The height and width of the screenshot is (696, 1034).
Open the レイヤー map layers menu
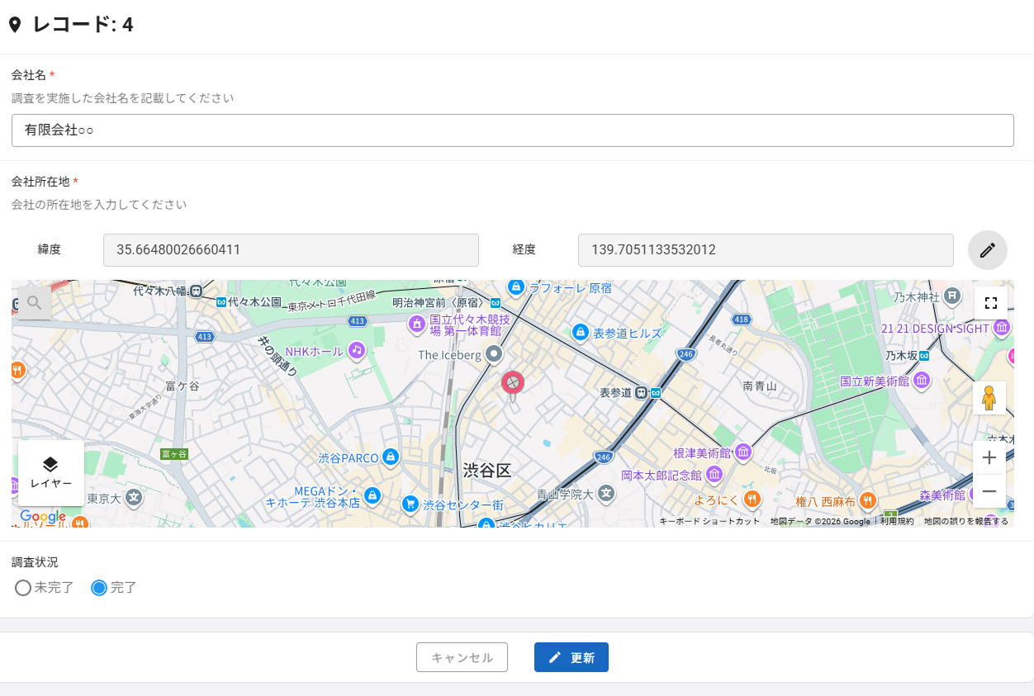pyautogui.click(x=50, y=473)
